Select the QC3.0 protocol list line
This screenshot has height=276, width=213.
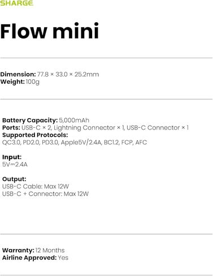tap(75, 143)
